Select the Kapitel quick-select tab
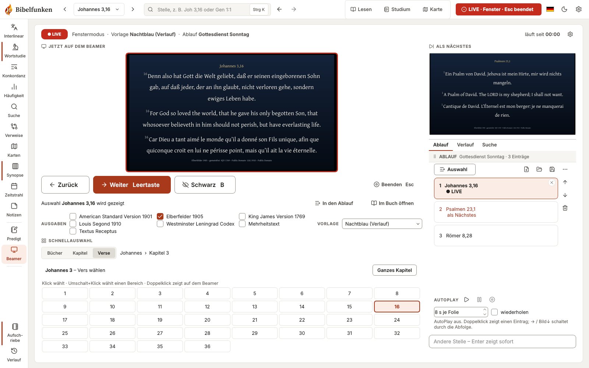 [x=80, y=253]
